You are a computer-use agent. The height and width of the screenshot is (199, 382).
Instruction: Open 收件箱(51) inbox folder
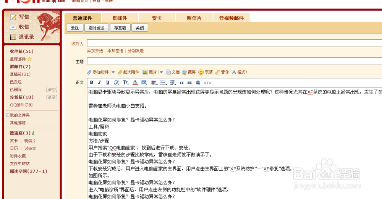click(22, 52)
